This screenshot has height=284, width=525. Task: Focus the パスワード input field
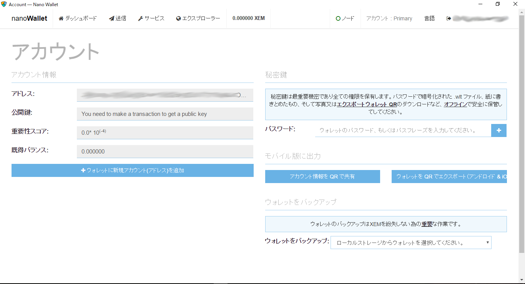(403, 130)
